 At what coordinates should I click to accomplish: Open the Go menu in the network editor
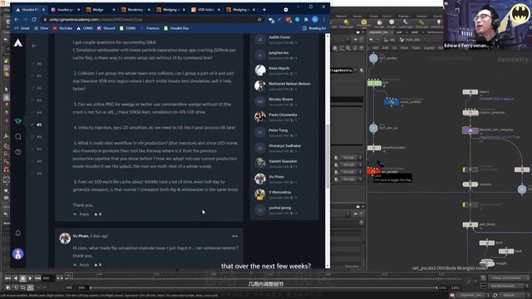(395, 48)
